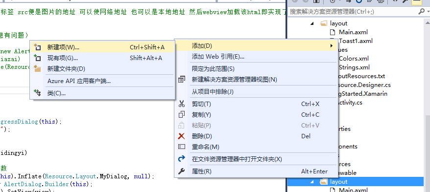Image resolution: width=430 pixels, height=192 pixels.
Task: Select the highlighted layout folder row
Action: pos(355,182)
